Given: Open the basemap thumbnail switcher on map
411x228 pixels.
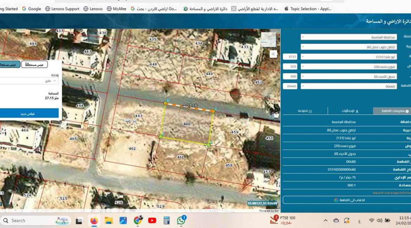Looking at the screenshot, I should (268, 40).
